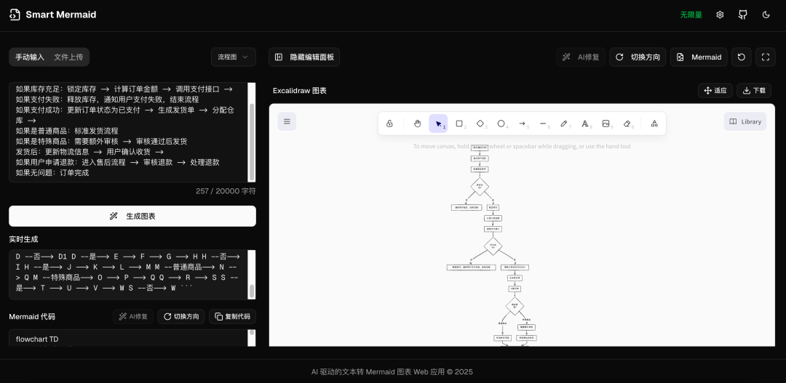Switch to 文件上传 tab
This screenshot has width=786, height=383.
coord(68,57)
